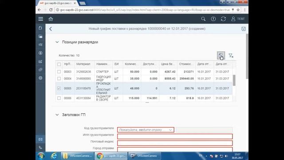Open the sidebar folder window icon

[x=40, y=36]
